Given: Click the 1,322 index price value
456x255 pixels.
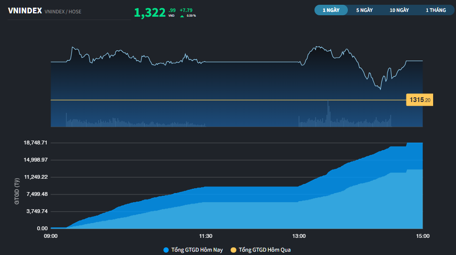Looking at the screenshot, I should click(150, 13).
